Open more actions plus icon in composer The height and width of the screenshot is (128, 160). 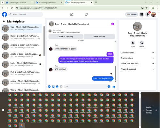pos(49,86)
